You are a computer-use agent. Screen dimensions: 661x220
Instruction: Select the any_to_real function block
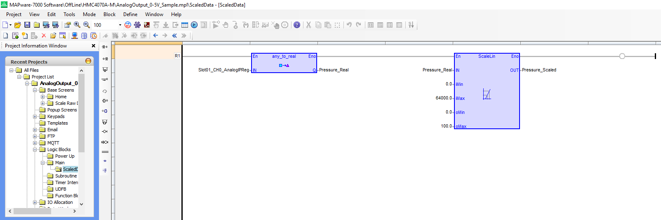tap(284, 63)
